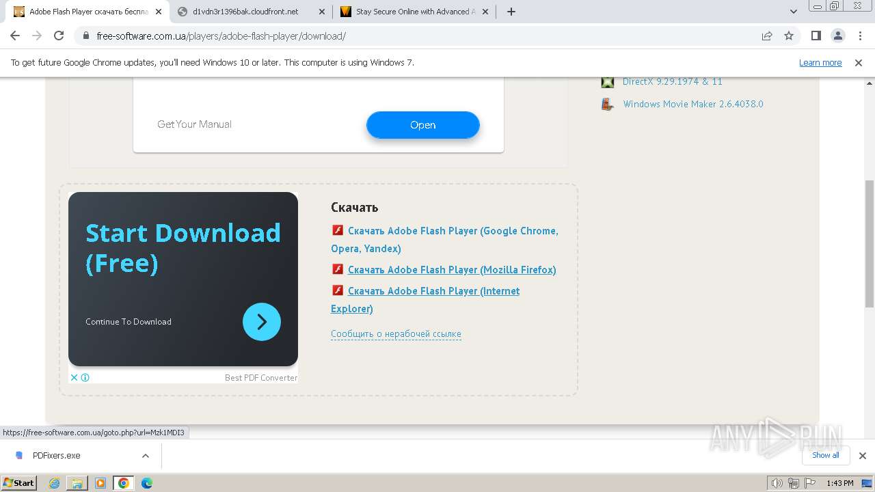Open the Windows Start menu
The width and height of the screenshot is (875, 492).
click(x=19, y=483)
